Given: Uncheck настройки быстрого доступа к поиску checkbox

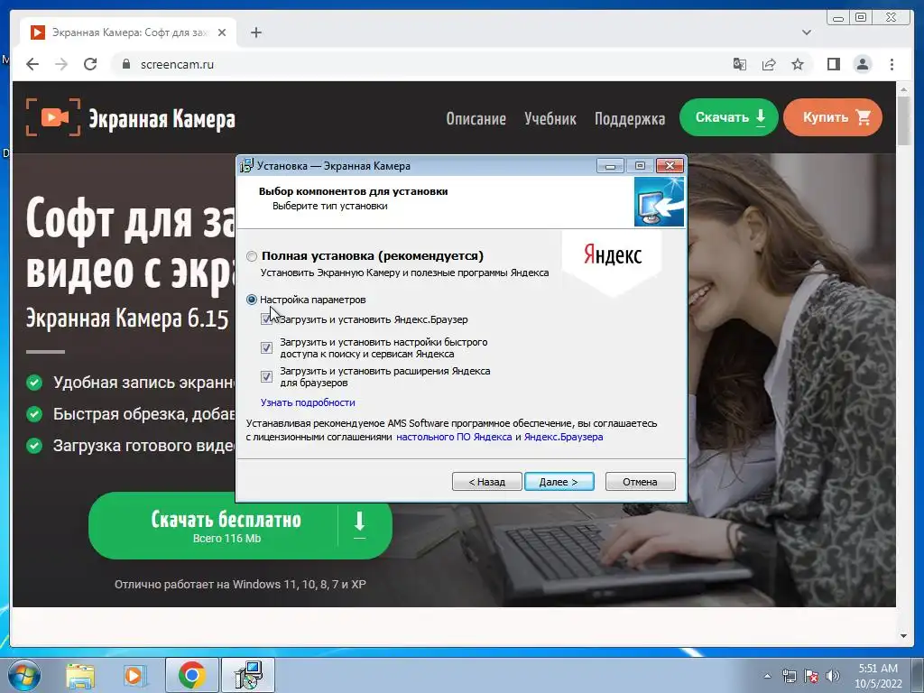Looking at the screenshot, I should click(266, 347).
